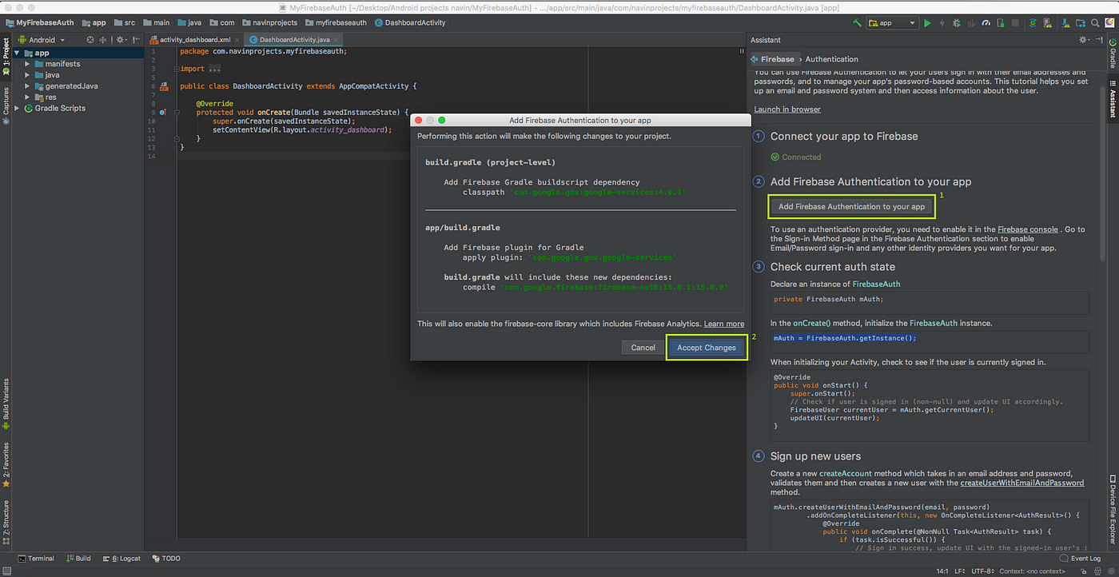
Task: Start Debug app with bug icon
Action: click(x=957, y=23)
